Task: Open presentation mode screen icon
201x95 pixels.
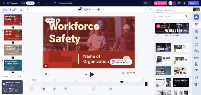Action: tap(179, 3)
